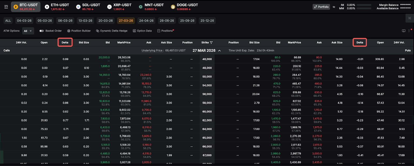Expand the ATM Options All dropdown
The height and width of the screenshot is (166, 414).
28,31
